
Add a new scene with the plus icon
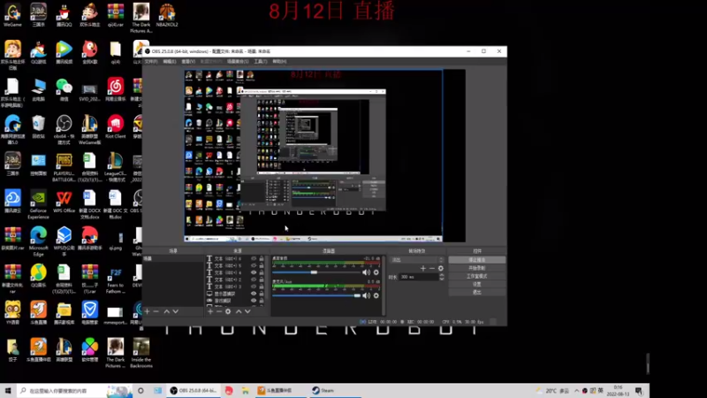[x=147, y=311]
